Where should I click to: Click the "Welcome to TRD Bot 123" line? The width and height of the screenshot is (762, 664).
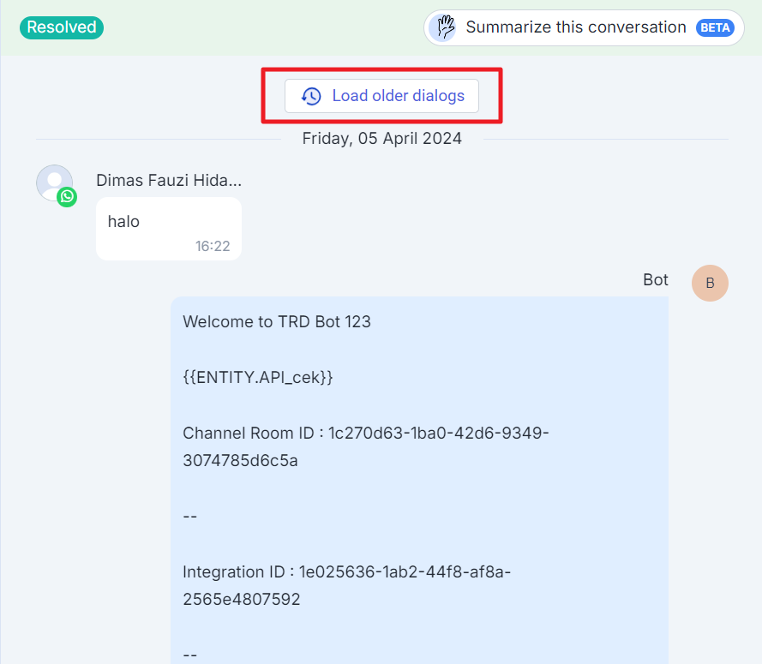pyautogui.click(x=277, y=322)
